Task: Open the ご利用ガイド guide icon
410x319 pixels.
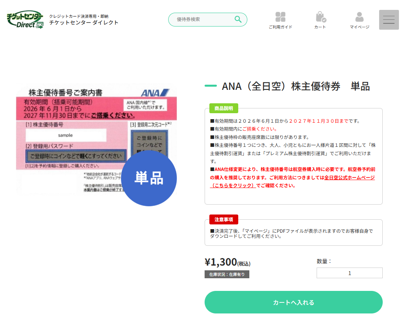Action: pos(280,17)
